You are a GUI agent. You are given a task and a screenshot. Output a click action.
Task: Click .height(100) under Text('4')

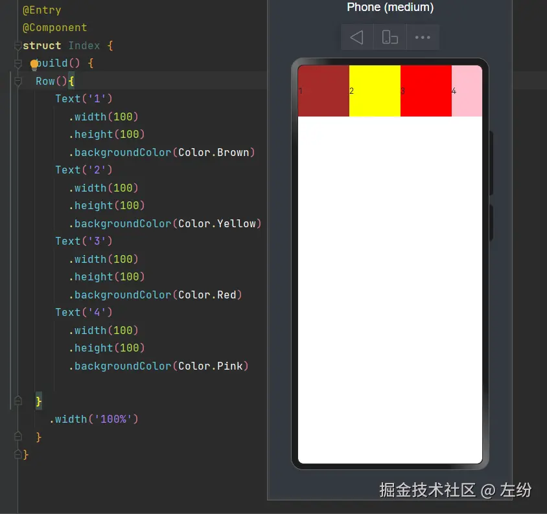click(x=106, y=348)
